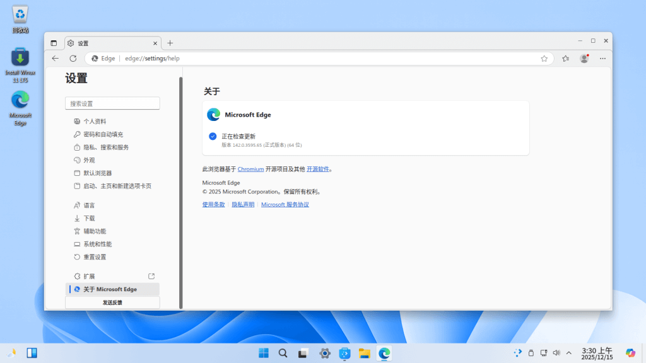
Task: Open the Microsoft 服务协议 link
Action: coord(285,205)
